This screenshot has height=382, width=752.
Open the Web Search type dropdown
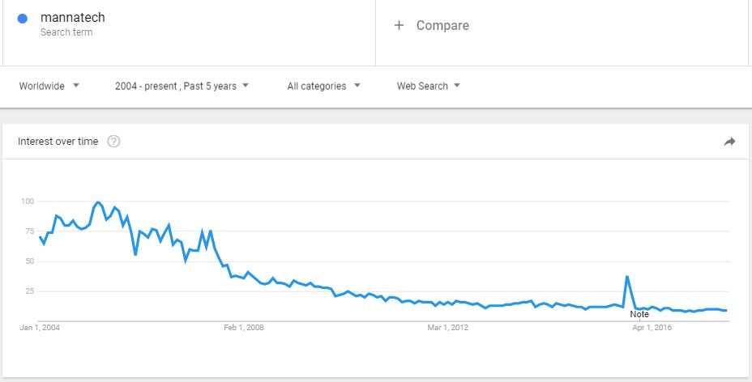tap(429, 86)
